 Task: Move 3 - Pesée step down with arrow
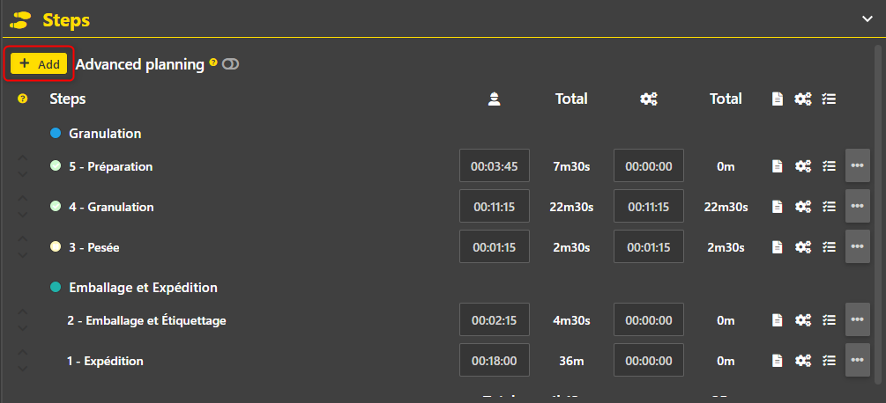[x=23, y=255]
